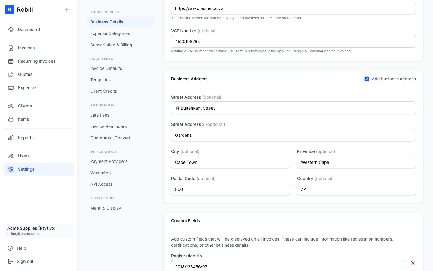Select the Settings gear icon

(11, 169)
